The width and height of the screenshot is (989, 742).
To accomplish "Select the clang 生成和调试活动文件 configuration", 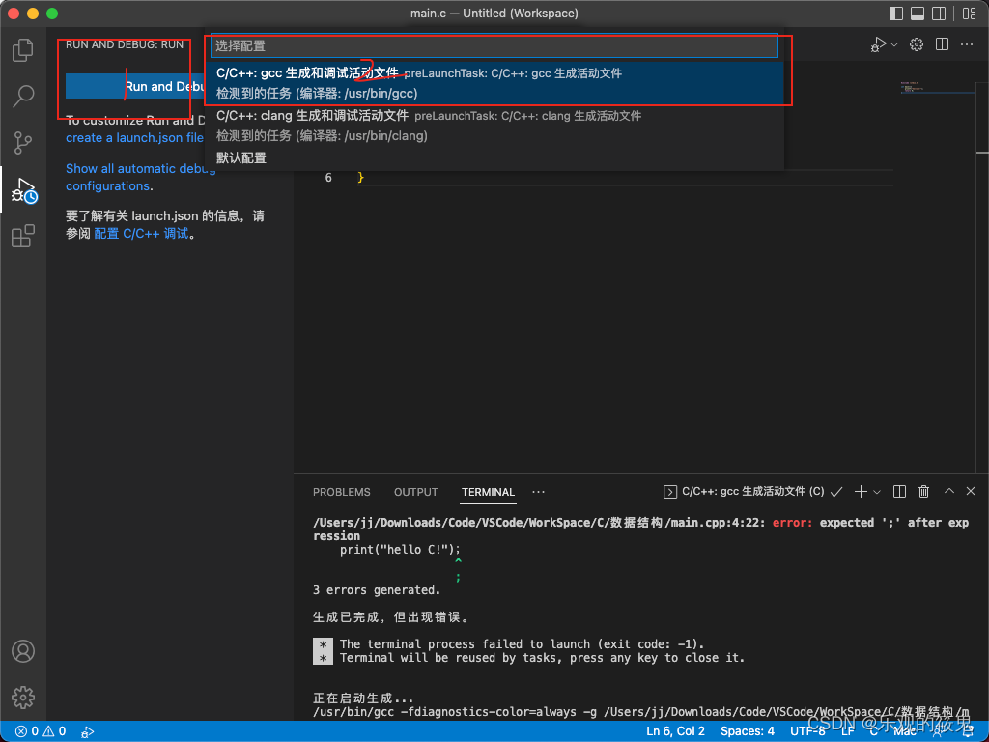I will coord(415,126).
